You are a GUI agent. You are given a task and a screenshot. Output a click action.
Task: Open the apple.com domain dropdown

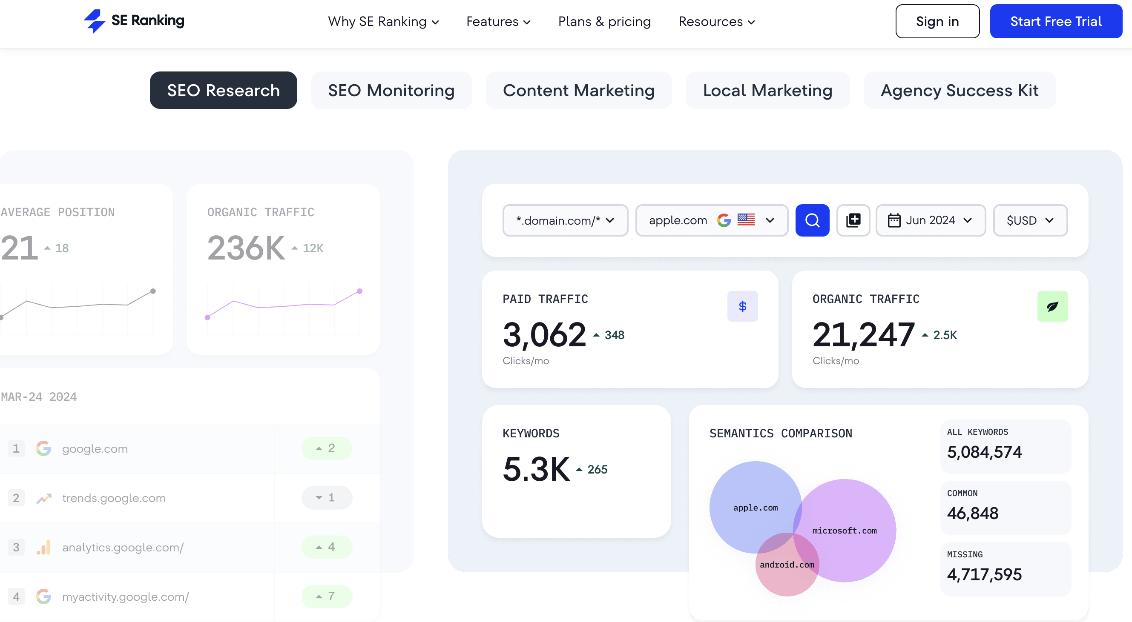pyautogui.click(x=712, y=220)
